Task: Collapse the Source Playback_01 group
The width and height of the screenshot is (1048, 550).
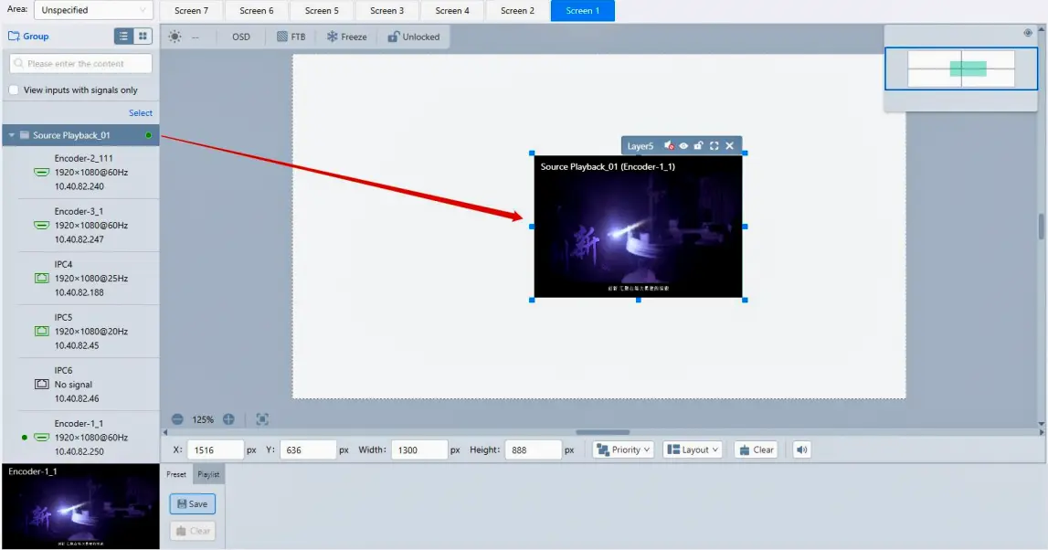Action: click(x=12, y=136)
